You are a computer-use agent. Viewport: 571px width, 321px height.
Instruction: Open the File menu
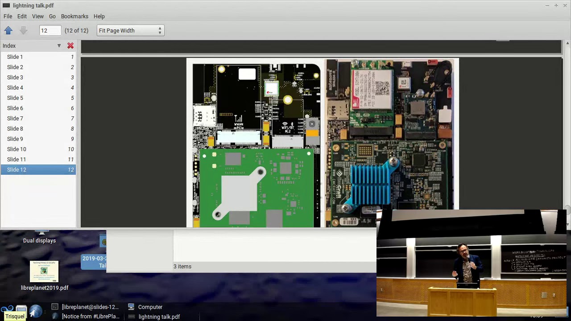tap(8, 16)
